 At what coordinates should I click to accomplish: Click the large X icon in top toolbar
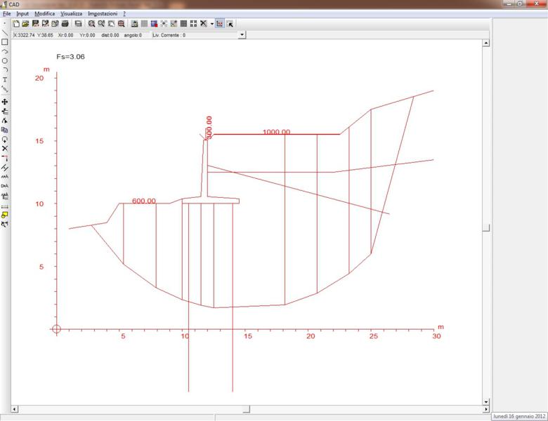[x=204, y=24]
